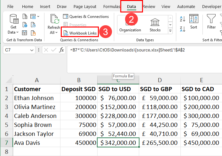This screenshot has height=156, width=222.
Task: Expand Data Types gallery more button
Action: point(170,31)
